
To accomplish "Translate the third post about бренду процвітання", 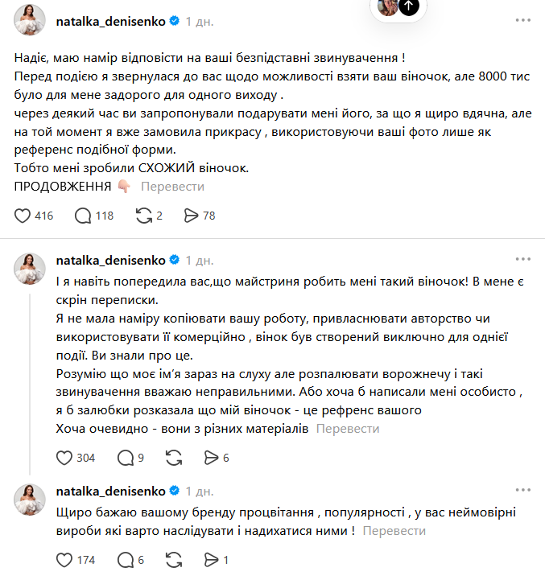I will [394, 531].
